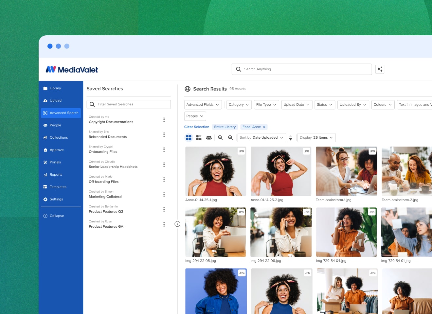Open Library in sidebar
This screenshot has width=432, height=314.
[x=61, y=88]
